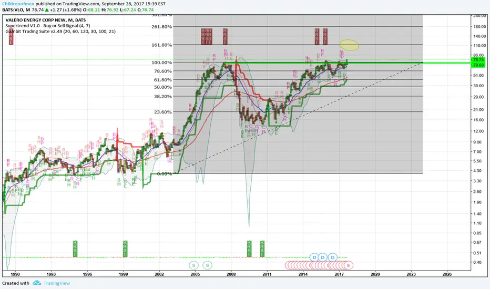This screenshot has width=490, height=289.
Task: Click the TradingView cloud logo icon
Action: (x=37, y=283)
